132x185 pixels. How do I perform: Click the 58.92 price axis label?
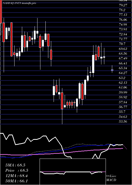(123, 97)
